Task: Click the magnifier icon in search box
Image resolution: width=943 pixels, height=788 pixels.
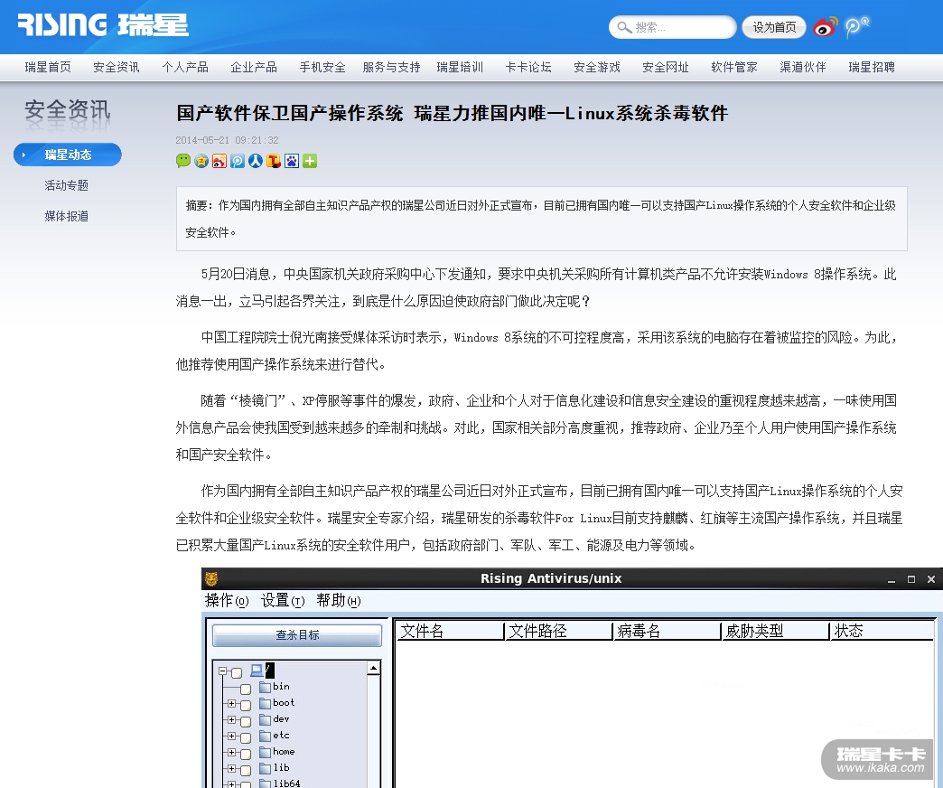Action: click(624, 27)
